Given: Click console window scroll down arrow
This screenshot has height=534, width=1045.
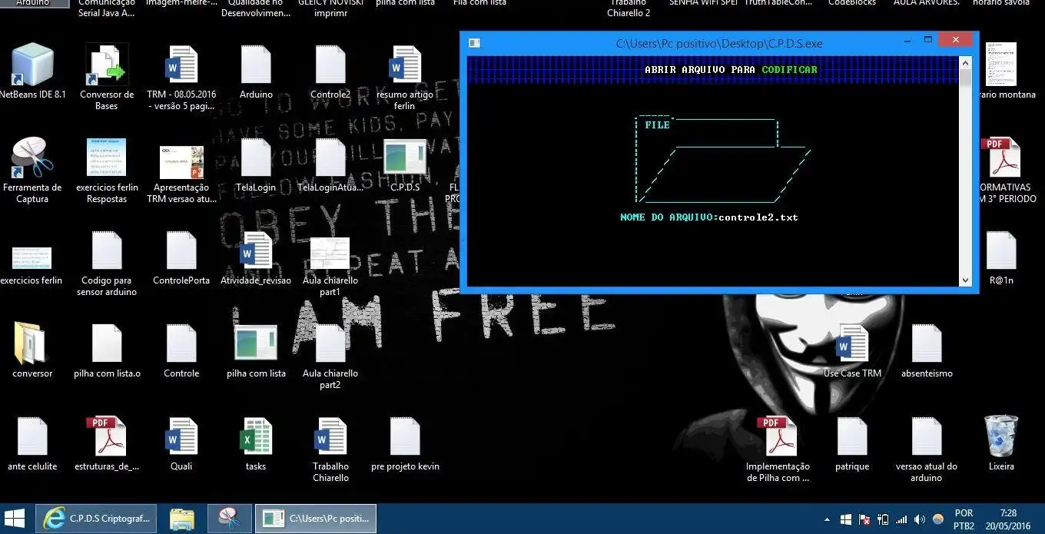Looking at the screenshot, I should pos(966,280).
